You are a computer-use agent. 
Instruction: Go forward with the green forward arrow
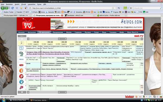(7, 8)
